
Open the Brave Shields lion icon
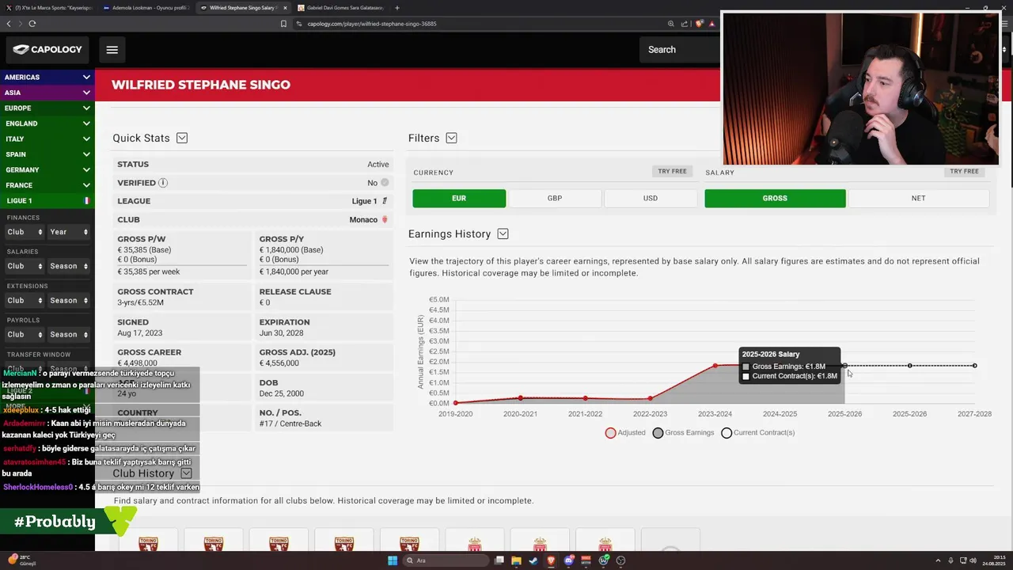pyautogui.click(x=700, y=24)
